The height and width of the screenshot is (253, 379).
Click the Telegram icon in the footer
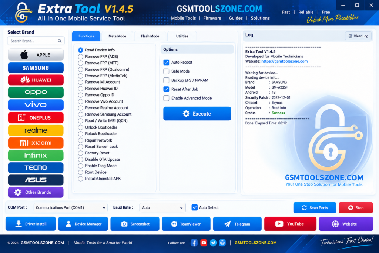(x=213, y=243)
